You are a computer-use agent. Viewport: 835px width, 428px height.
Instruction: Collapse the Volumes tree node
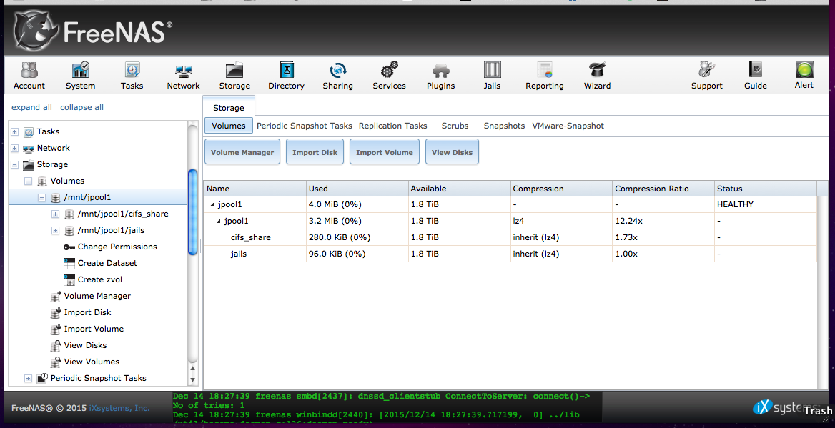(x=28, y=181)
